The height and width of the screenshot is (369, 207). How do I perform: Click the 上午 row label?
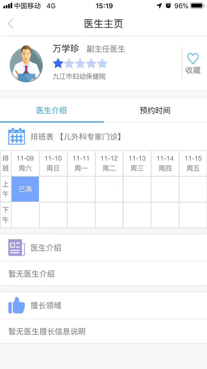[x=6, y=189]
